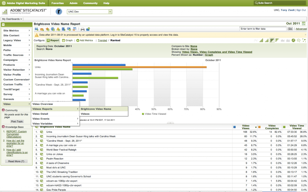The height and width of the screenshot is (192, 308).
Task: Dismiss the yellow data platform warning
Action: [306, 35]
